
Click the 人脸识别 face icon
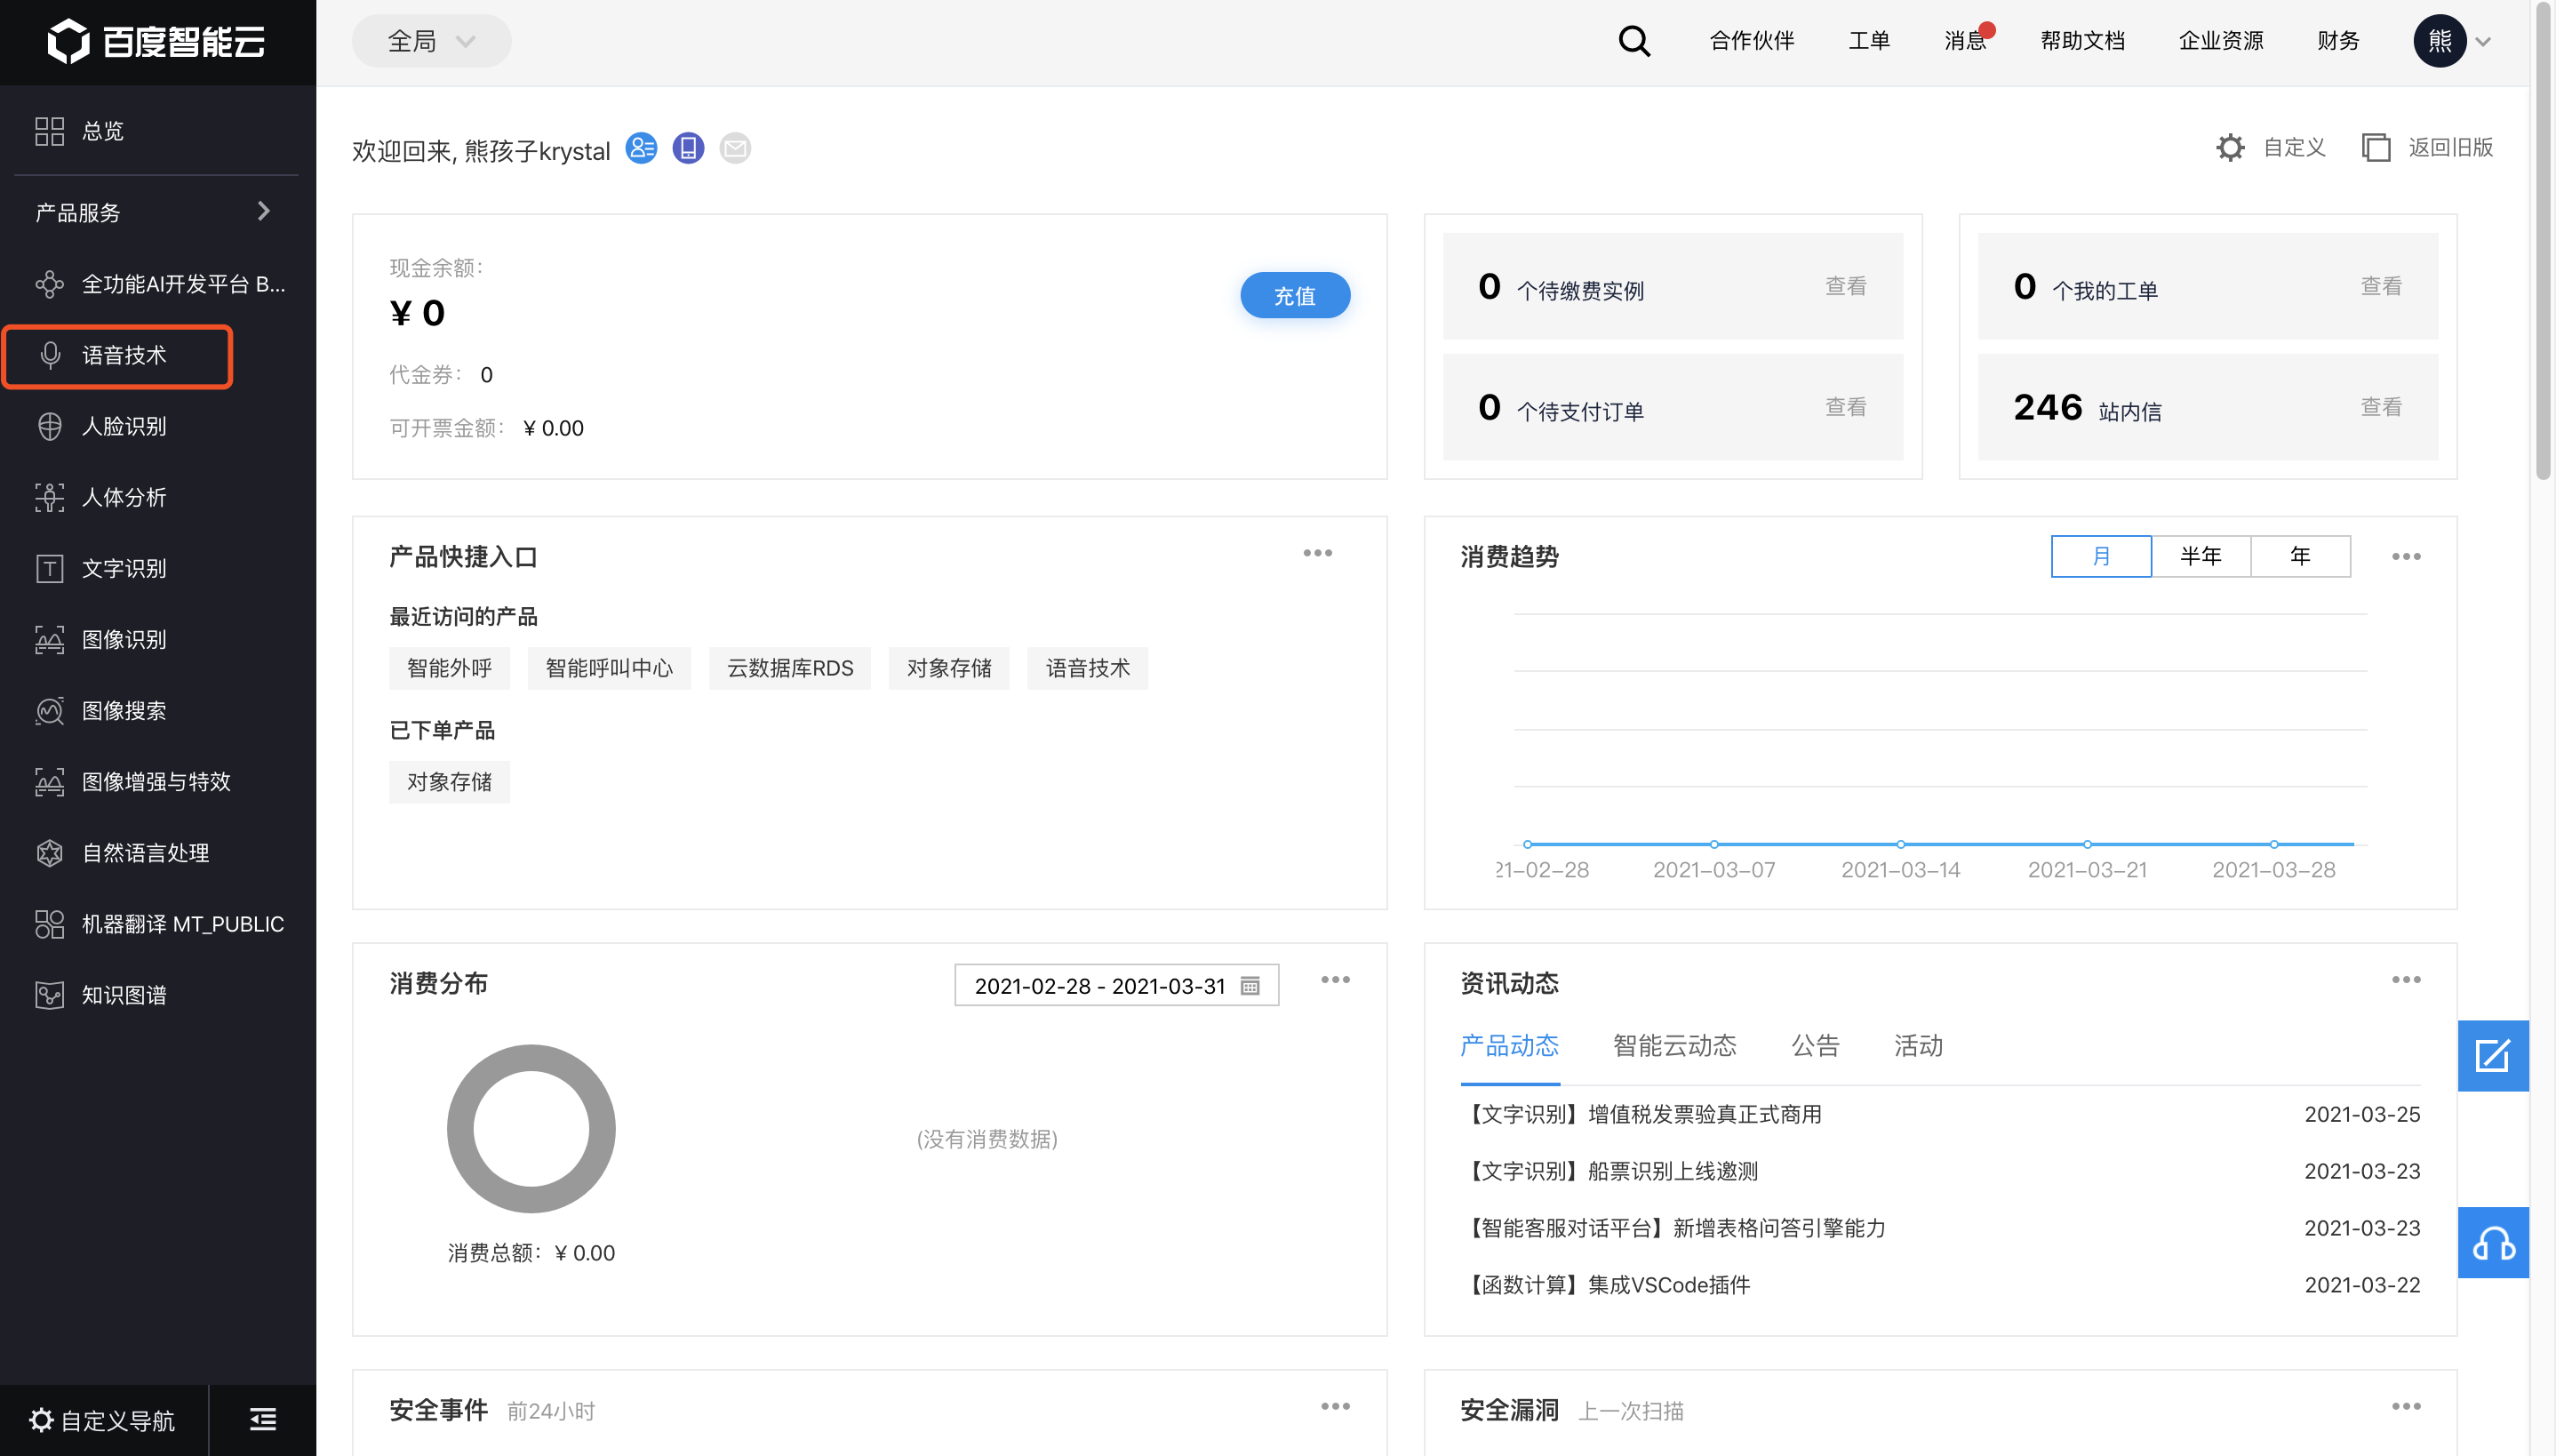[49, 426]
